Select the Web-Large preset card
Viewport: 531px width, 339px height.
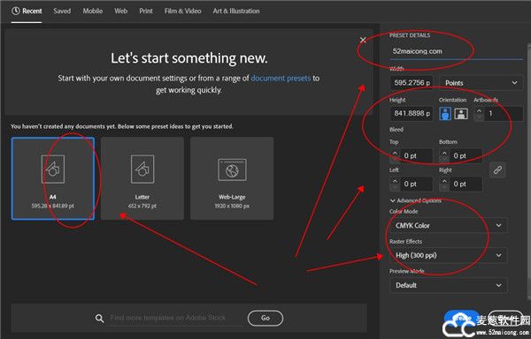pos(232,178)
